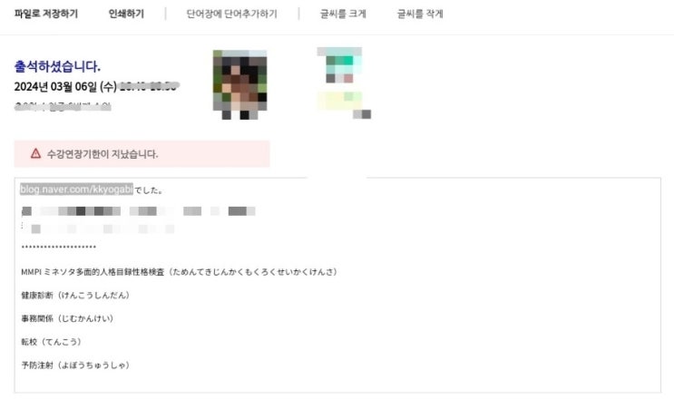Click the blurred yellow label below green badge
674x399 pixels.
(x=339, y=101)
